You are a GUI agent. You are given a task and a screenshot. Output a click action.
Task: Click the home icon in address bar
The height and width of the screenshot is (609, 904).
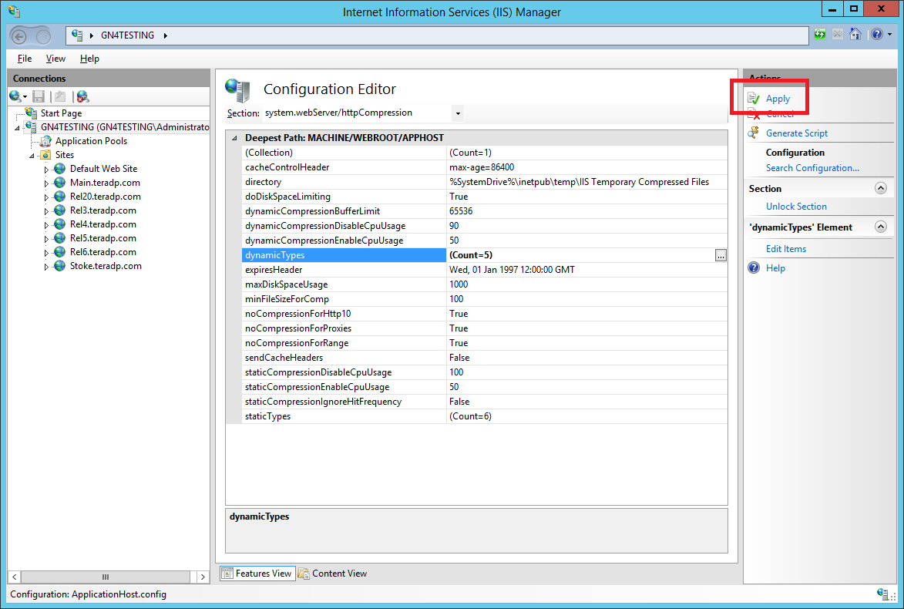click(x=855, y=35)
